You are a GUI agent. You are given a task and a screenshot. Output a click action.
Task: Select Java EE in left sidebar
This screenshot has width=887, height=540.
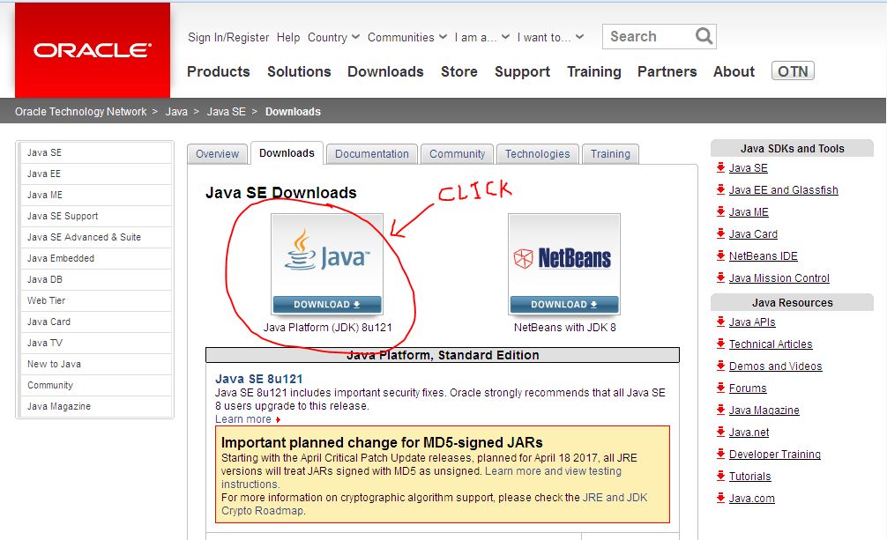tap(95, 174)
